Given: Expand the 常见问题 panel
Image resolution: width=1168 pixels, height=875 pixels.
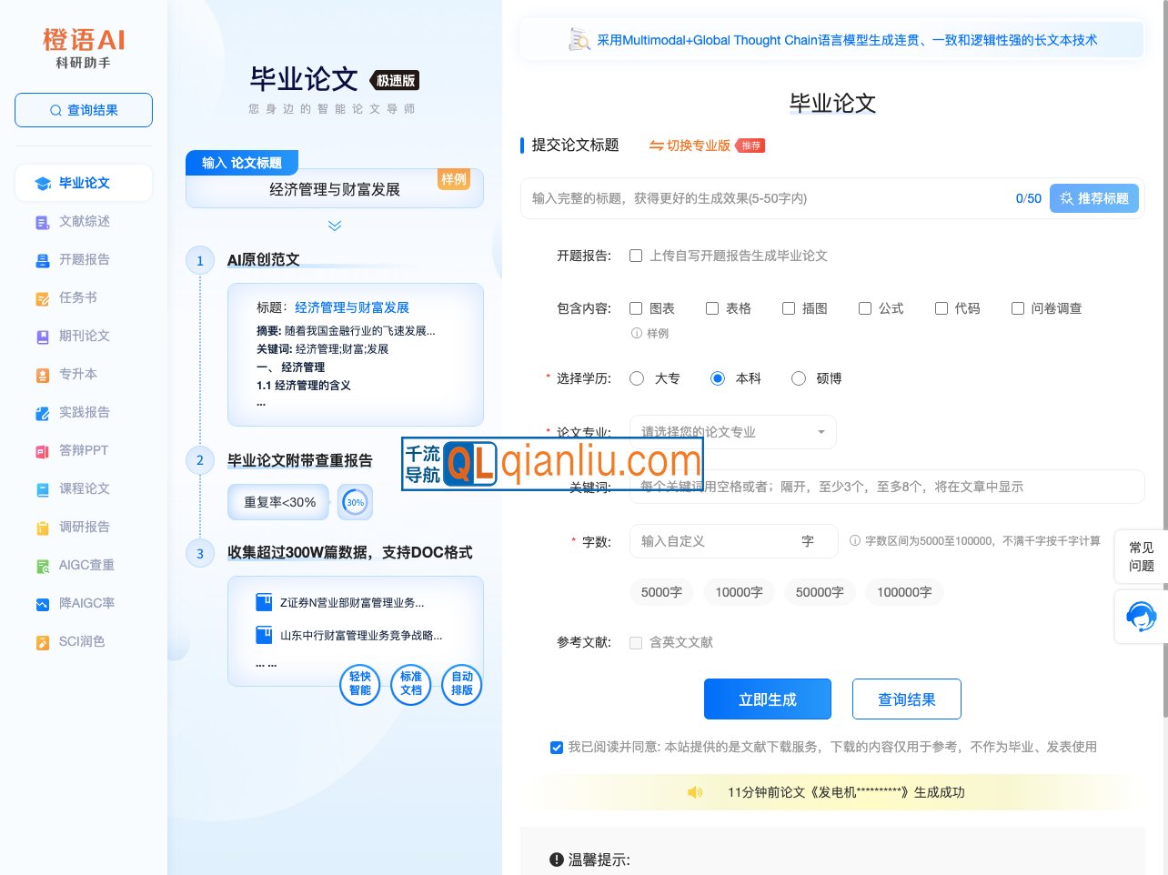Looking at the screenshot, I should tap(1141, 557).
